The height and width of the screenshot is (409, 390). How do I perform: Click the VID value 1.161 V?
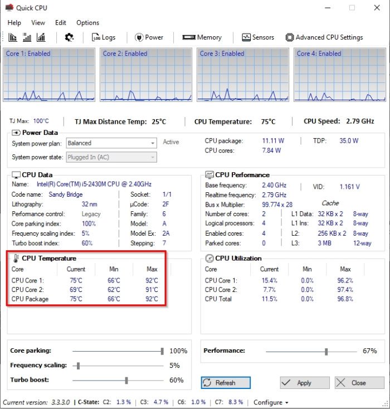tap(349, 187)
